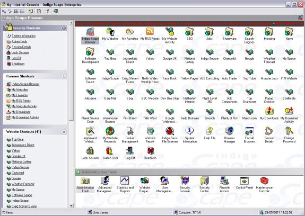
Task: Open My Websites icon in main grid
Action: (x=110, y=34)
